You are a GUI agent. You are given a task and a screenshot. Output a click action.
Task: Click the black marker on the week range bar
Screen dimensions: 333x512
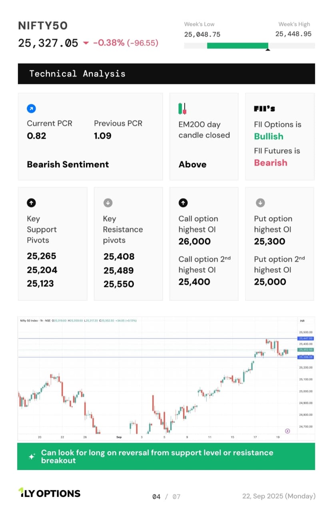point(267,50)
